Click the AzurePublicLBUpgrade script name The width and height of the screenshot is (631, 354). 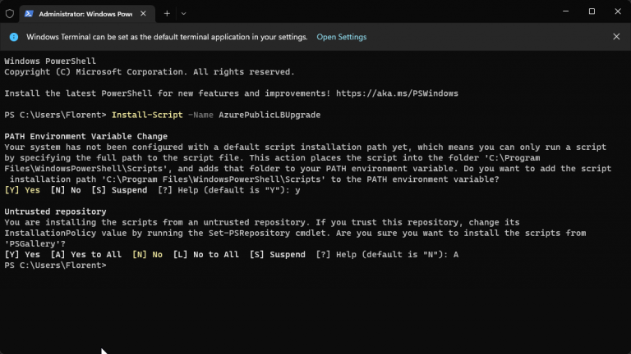(269, 116)
